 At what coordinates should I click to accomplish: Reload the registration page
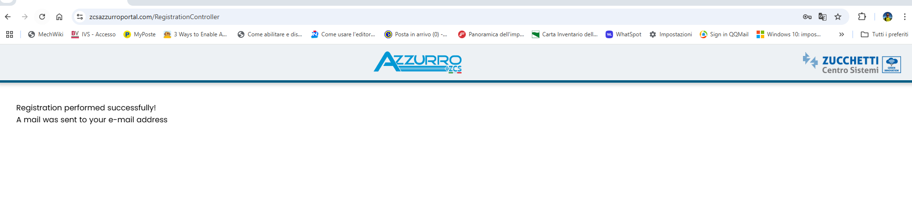[42, 17]
